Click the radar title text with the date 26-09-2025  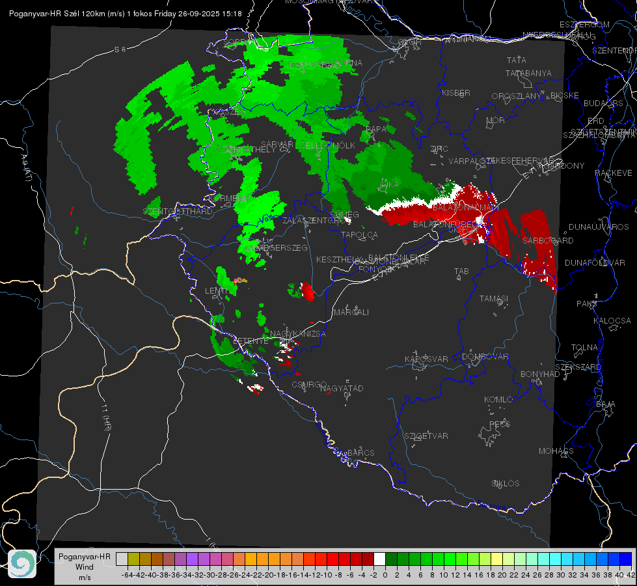click(x=125, y=14)
